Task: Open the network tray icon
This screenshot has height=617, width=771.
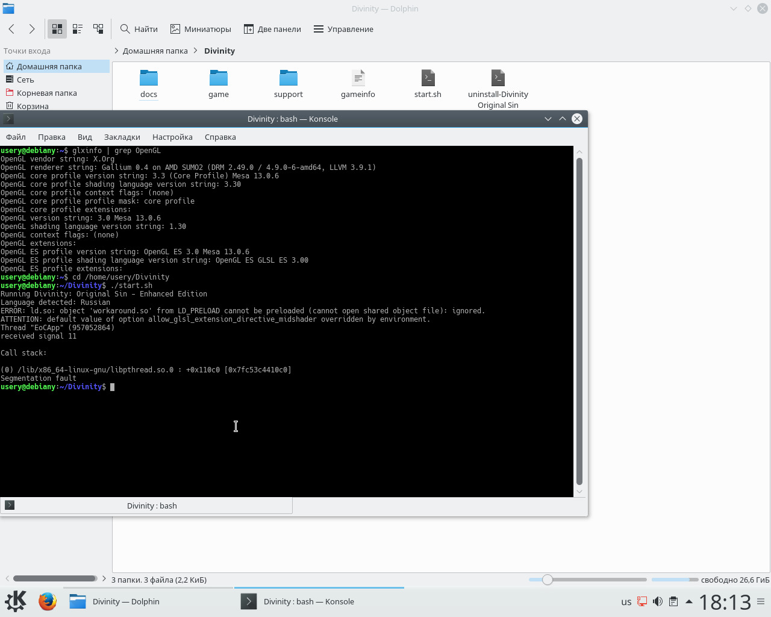Action: pos(642,601)
